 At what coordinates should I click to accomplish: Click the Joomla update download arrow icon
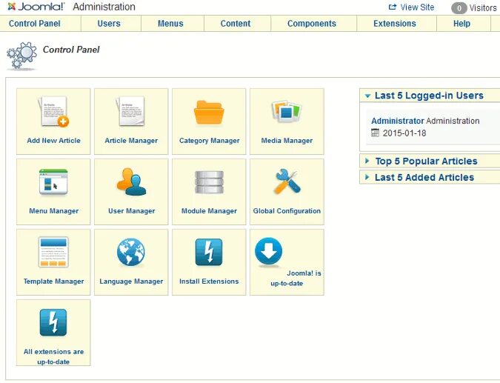point(268,251)
